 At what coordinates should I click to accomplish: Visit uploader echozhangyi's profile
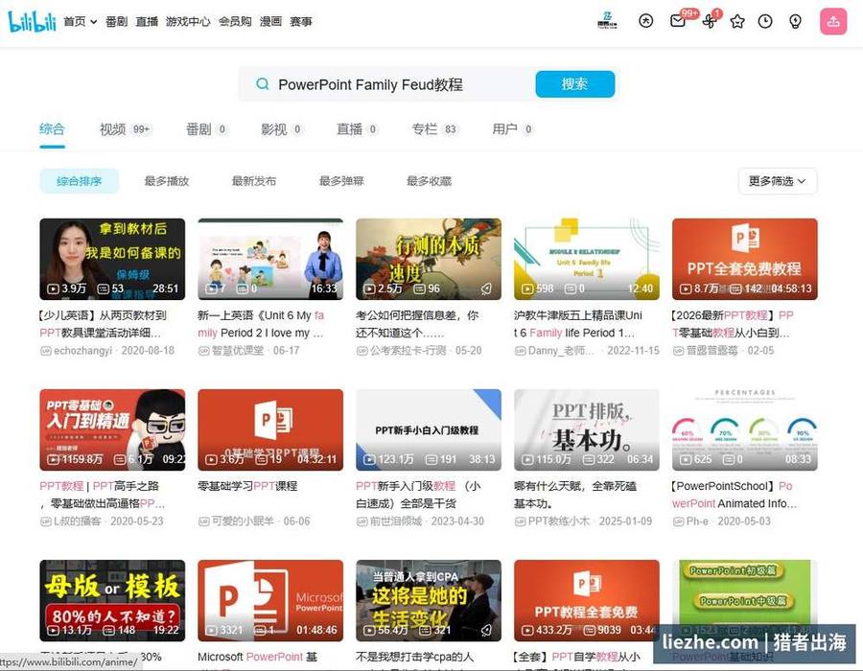[x=82, y=350]
